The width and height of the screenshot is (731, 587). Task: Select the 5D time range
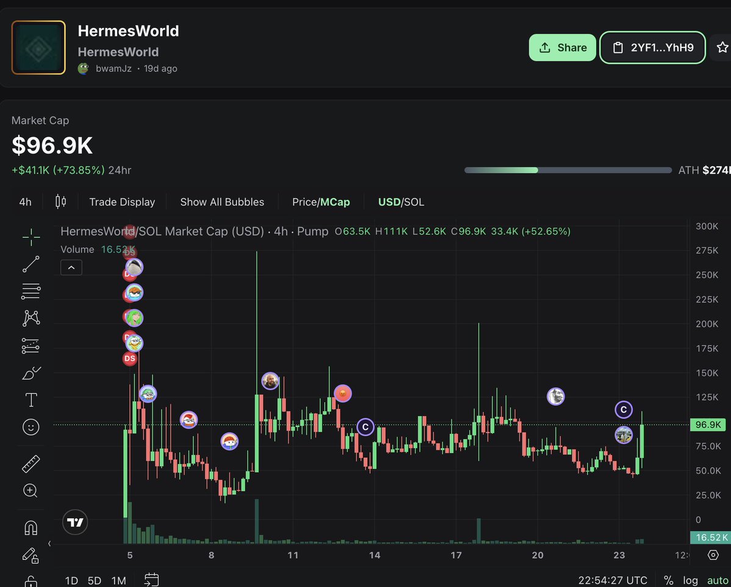(94, 580)
